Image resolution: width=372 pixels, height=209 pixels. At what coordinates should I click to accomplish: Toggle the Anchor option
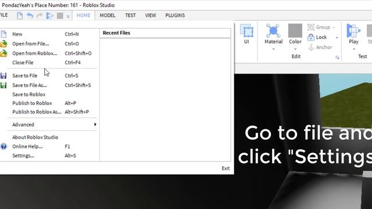point(320,48)
